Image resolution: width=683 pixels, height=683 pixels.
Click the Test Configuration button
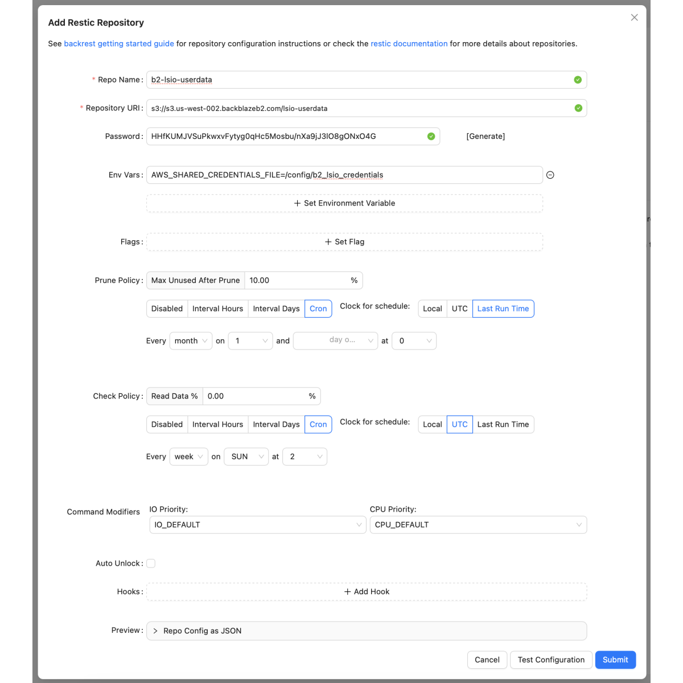550,660
